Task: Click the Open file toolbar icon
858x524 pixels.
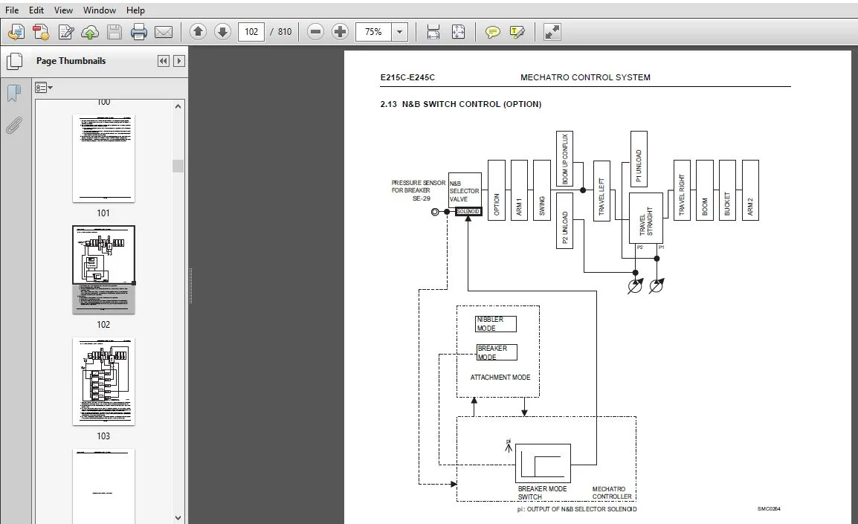Action: point(16,32)
